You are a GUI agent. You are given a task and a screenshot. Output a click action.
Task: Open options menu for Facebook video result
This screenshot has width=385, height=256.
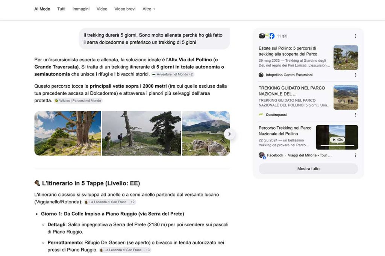tap(355, 155)
